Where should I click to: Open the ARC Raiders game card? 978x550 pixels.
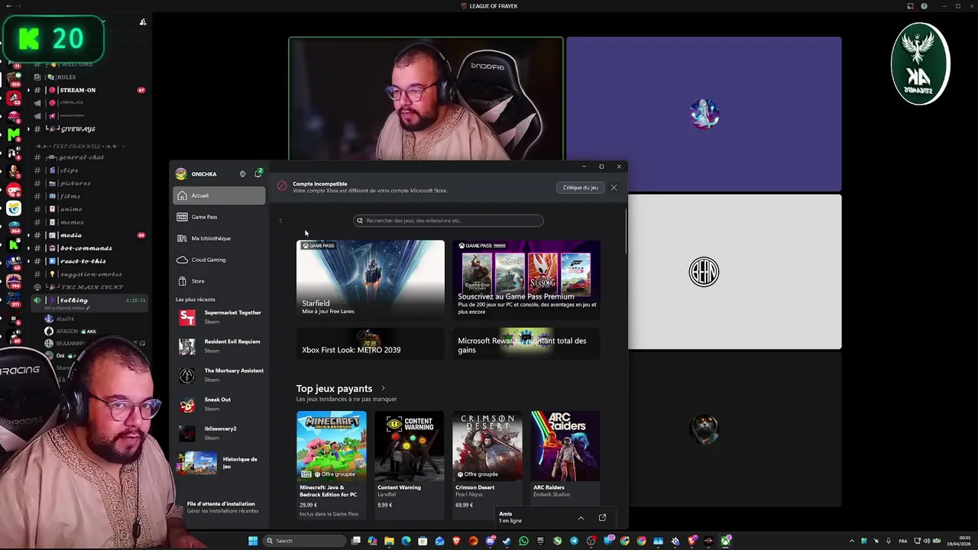[565, 457]
